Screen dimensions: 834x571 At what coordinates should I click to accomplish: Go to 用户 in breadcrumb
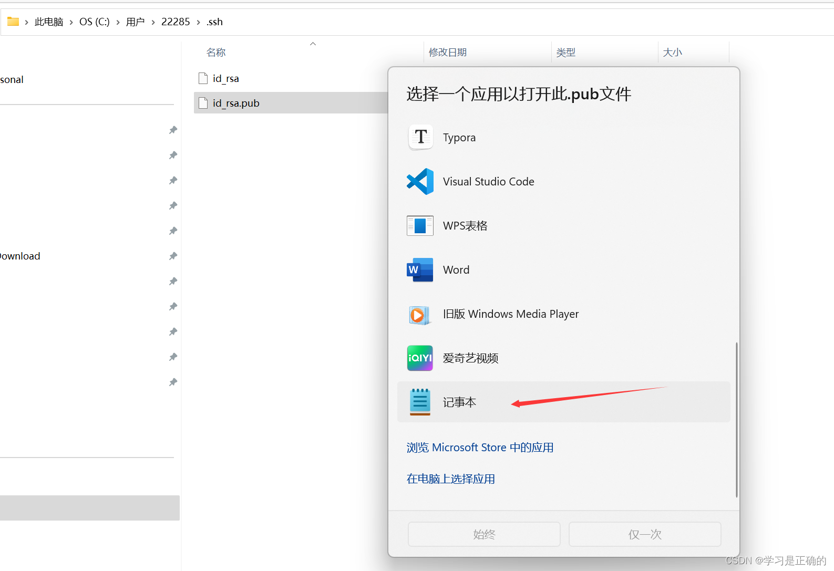135,22
